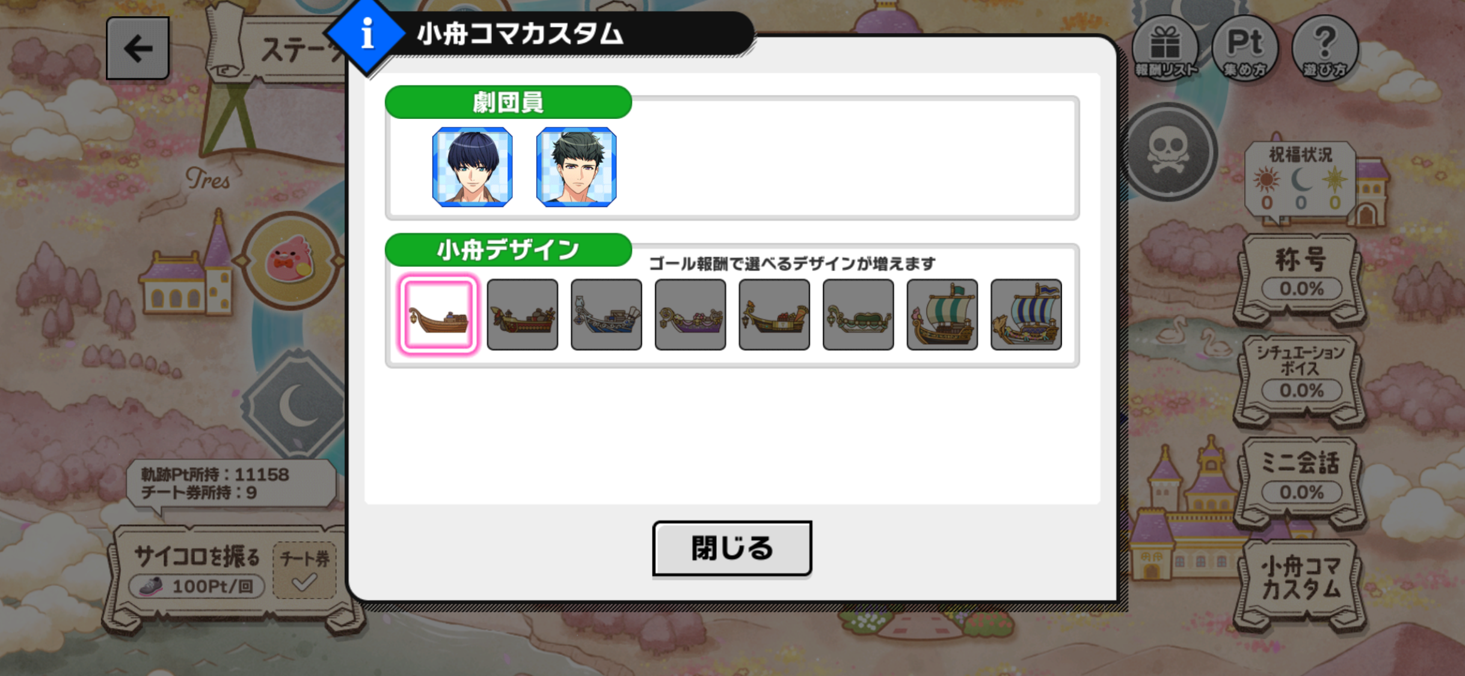Image resolution: width=1465 pixels, height=676 pixels.
Task: Open the 遊び方 help icon
Action: [1324, 48]
